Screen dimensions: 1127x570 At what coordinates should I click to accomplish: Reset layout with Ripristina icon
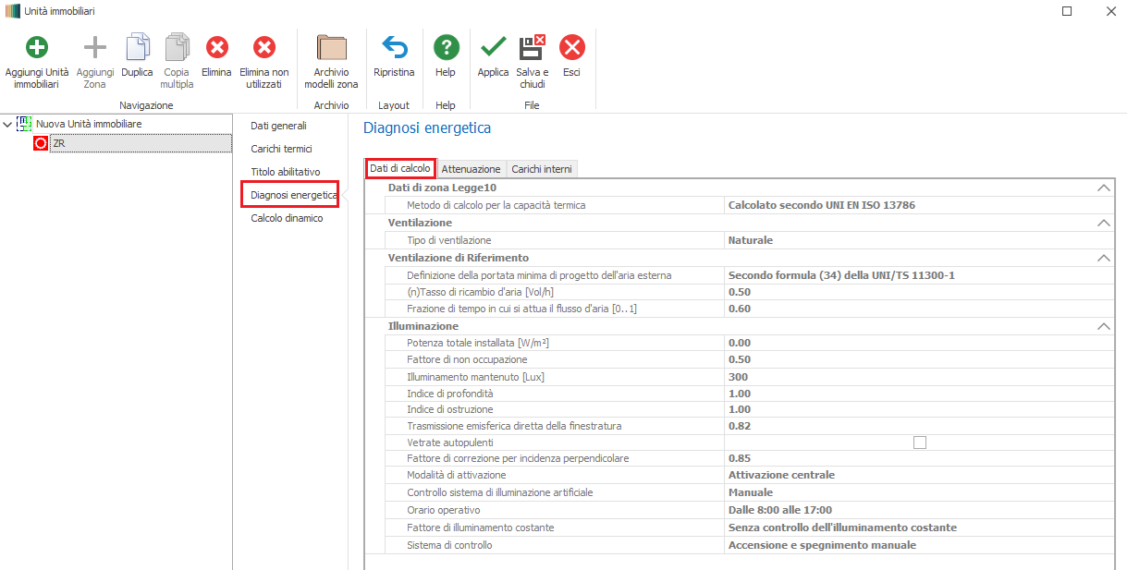click(x=394, y=48)
